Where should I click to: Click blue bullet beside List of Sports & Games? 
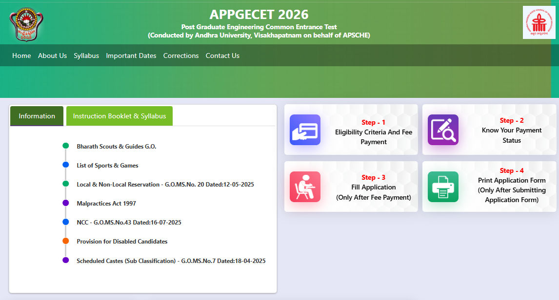65,165
